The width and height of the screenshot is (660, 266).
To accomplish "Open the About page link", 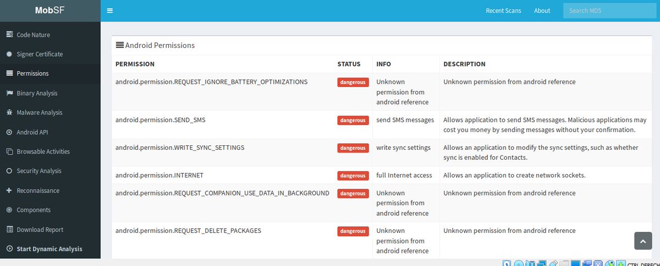I will (x=542, y=10).
